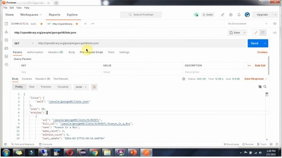The height and width of the screenshot is (158, 282).
Task: Click the Windows Start button
Action: point(6,153)
